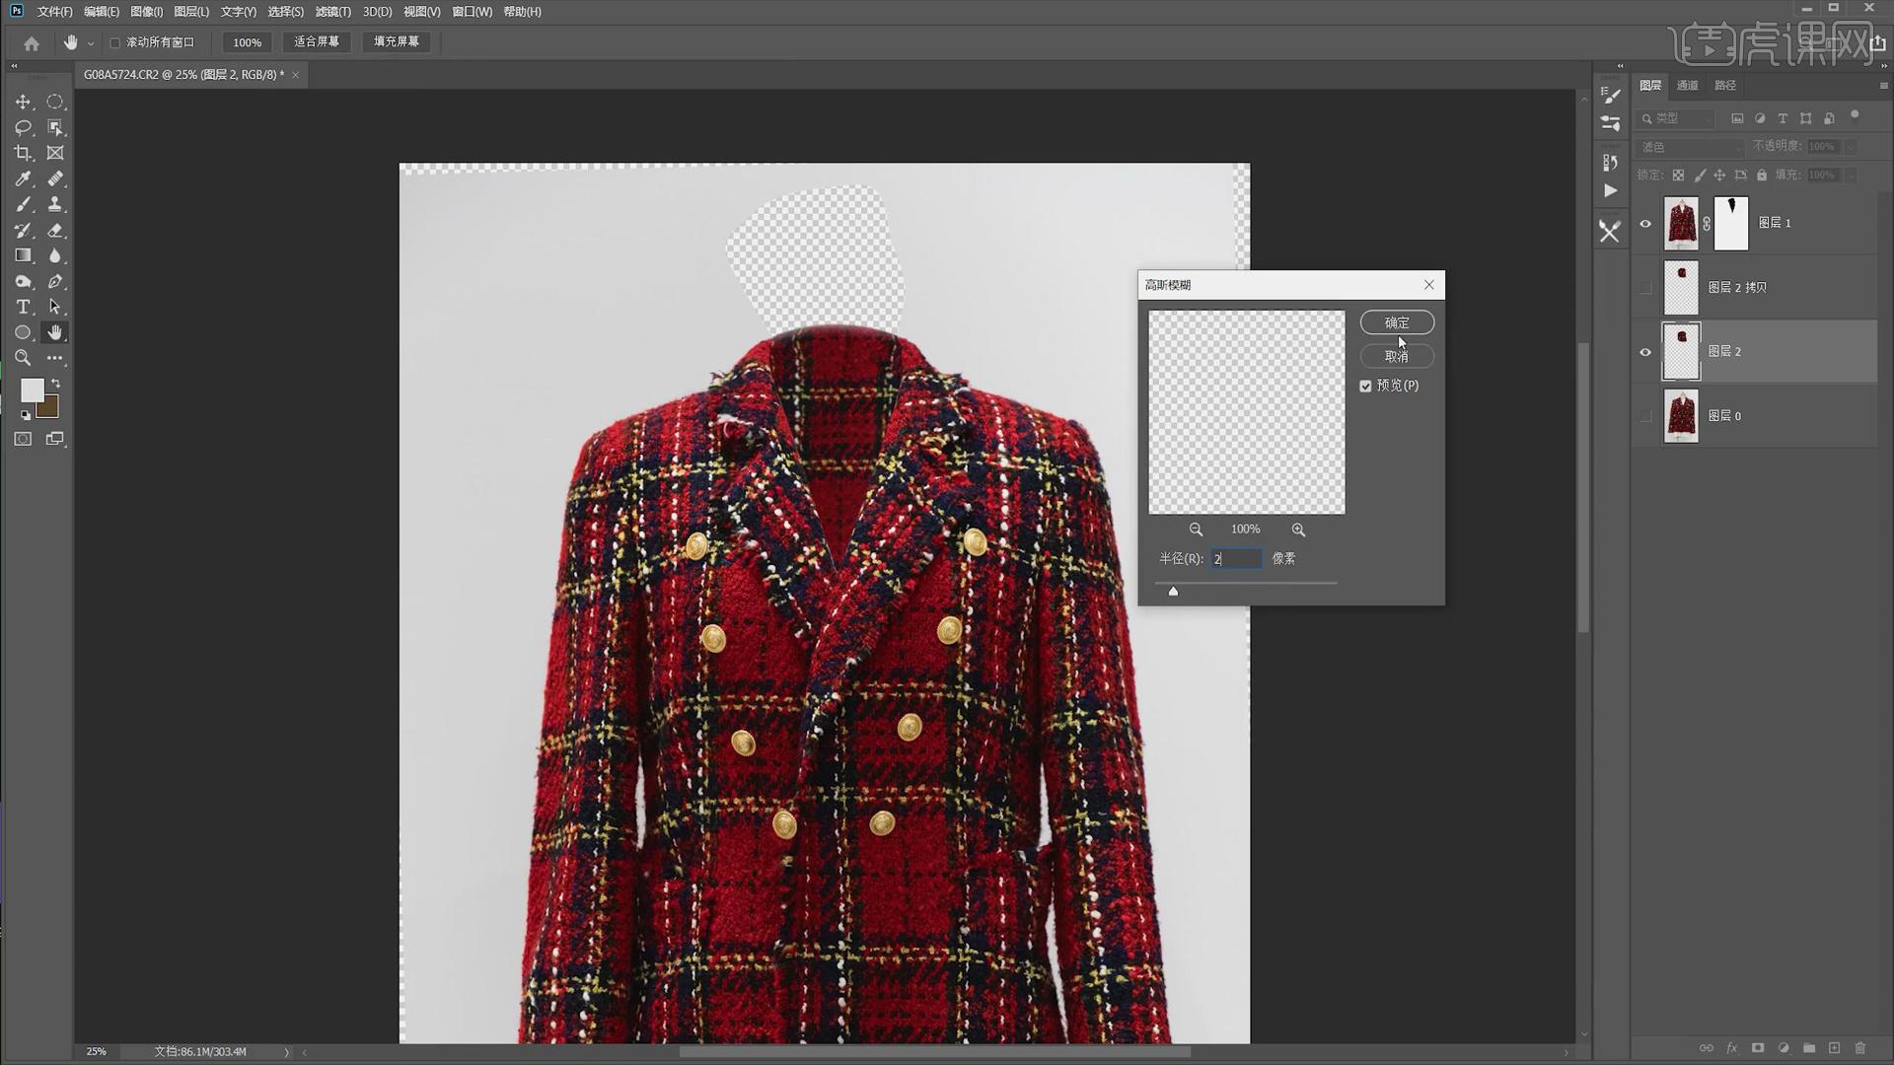The image size is (1894, 1065).
Task: Show the 图层 2 拷贝 layer
Action: coord(1644,288)
